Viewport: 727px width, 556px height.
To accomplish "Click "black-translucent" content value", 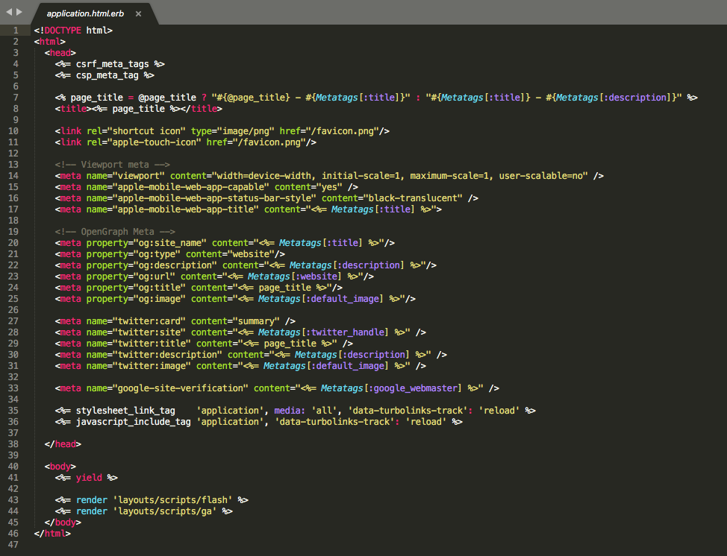I will [413, 198].
